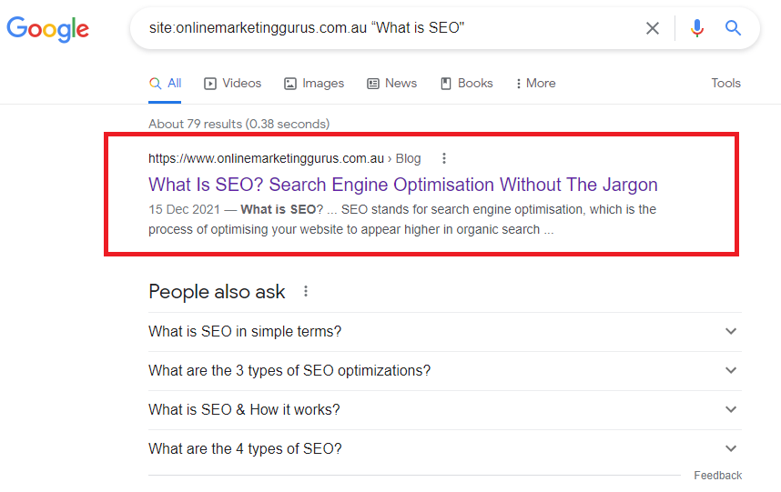Open three-dot menu next to result URL
This screenshot has height=492, width=781.
[444, 158]
